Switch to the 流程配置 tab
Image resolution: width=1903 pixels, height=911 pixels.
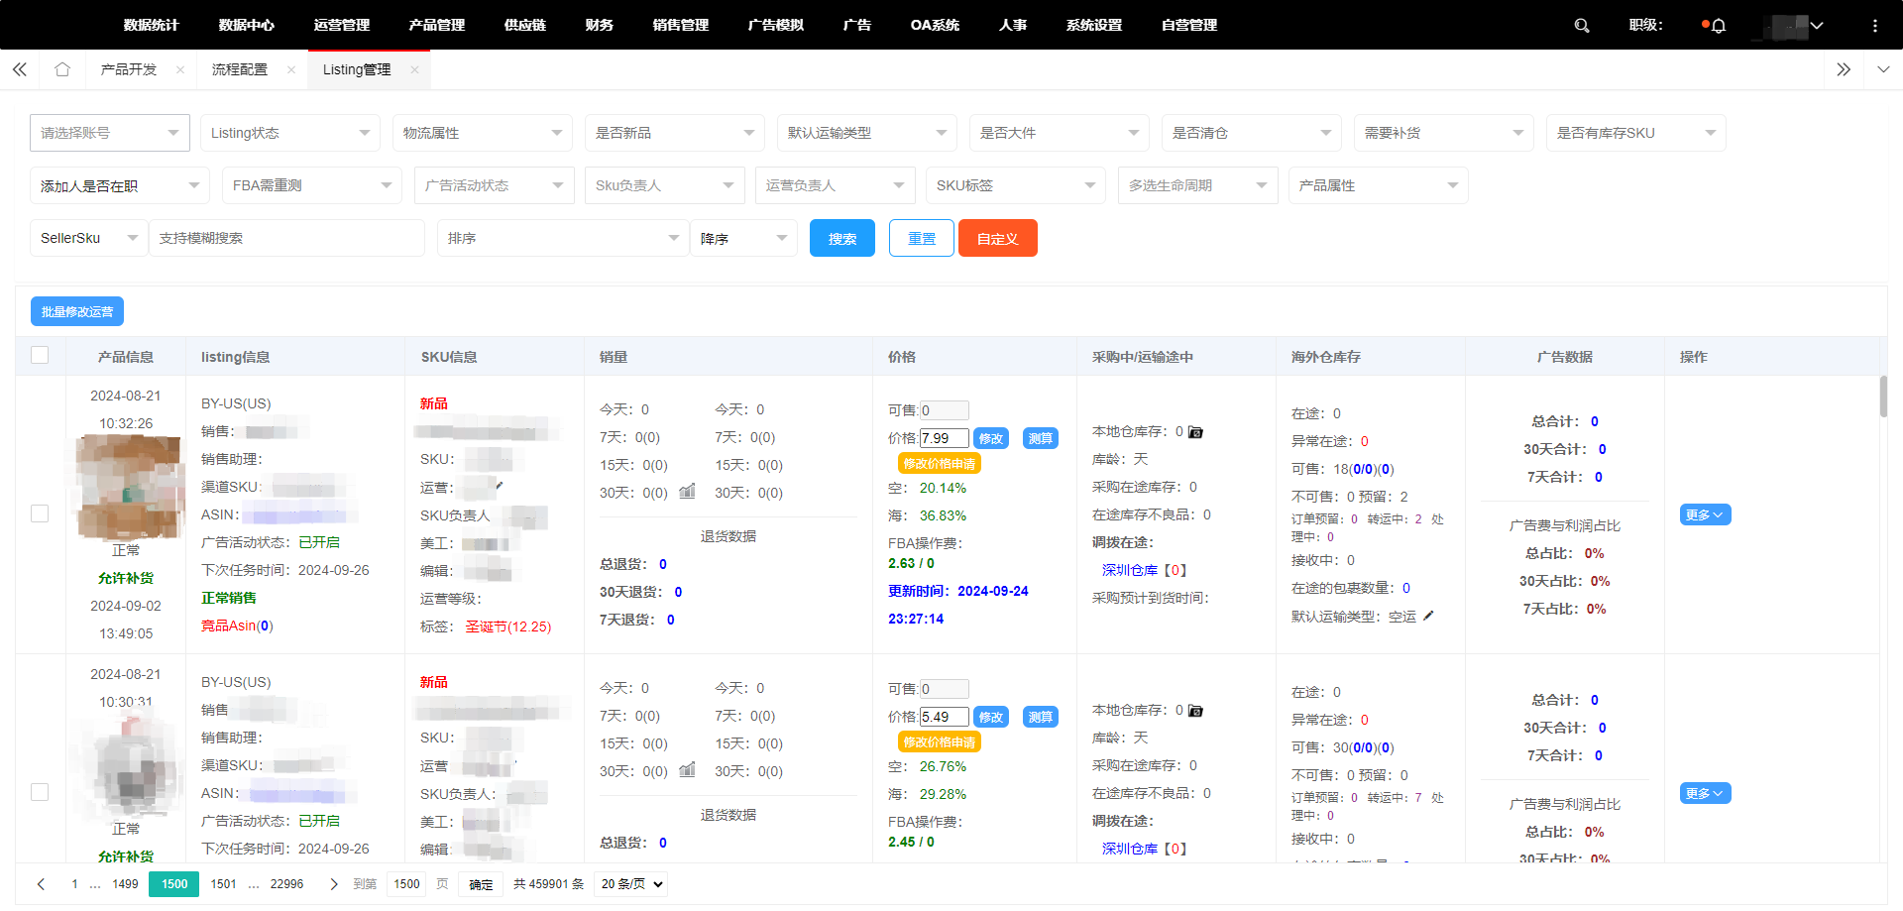tap(239, 69)
